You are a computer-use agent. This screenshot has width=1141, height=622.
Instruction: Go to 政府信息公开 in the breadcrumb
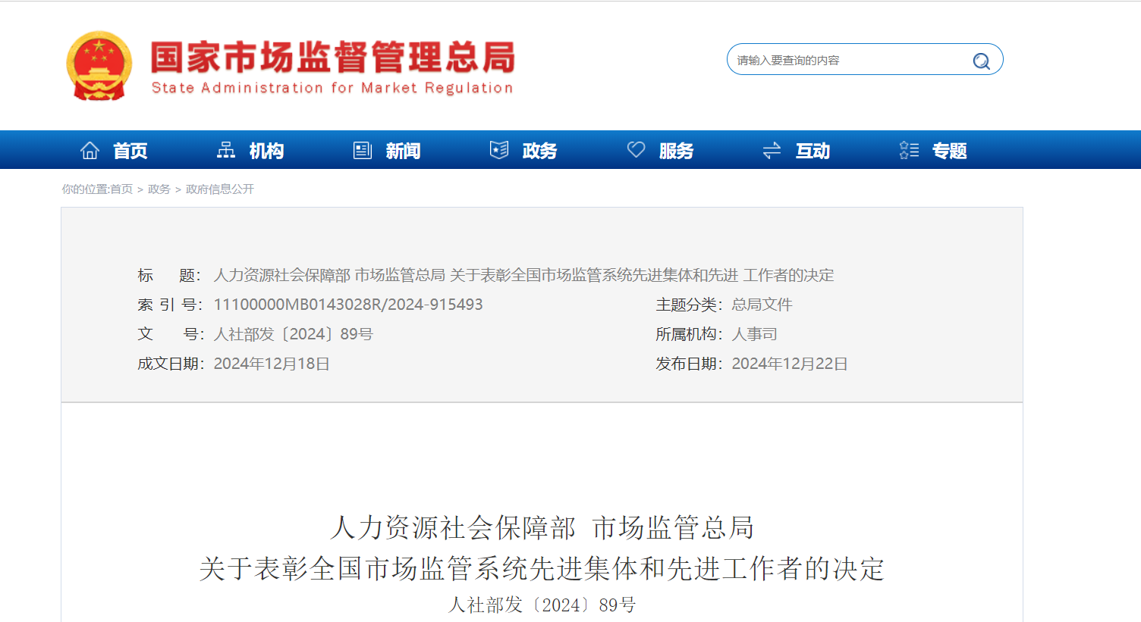[220, 189]
